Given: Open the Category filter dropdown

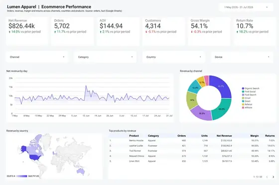Looking at the screenshot, I should (105, 57).
